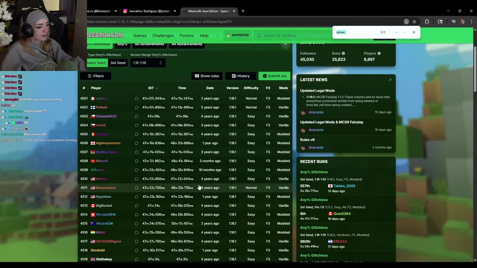The height and width of the screenshot is (268, 477).
Task: Open the Games menu
Action: click(140, 36)
